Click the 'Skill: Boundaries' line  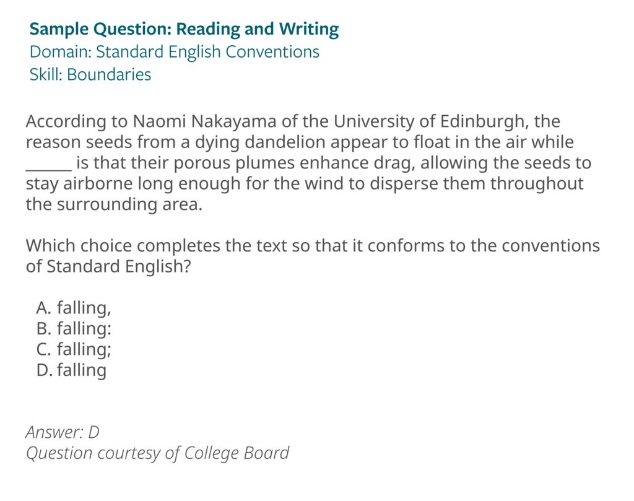[90, 75]
